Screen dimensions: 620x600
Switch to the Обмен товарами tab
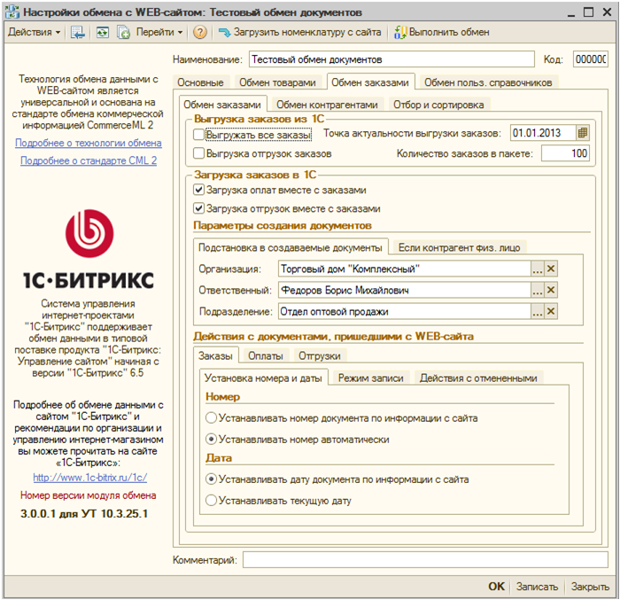(x=277, y=82)
